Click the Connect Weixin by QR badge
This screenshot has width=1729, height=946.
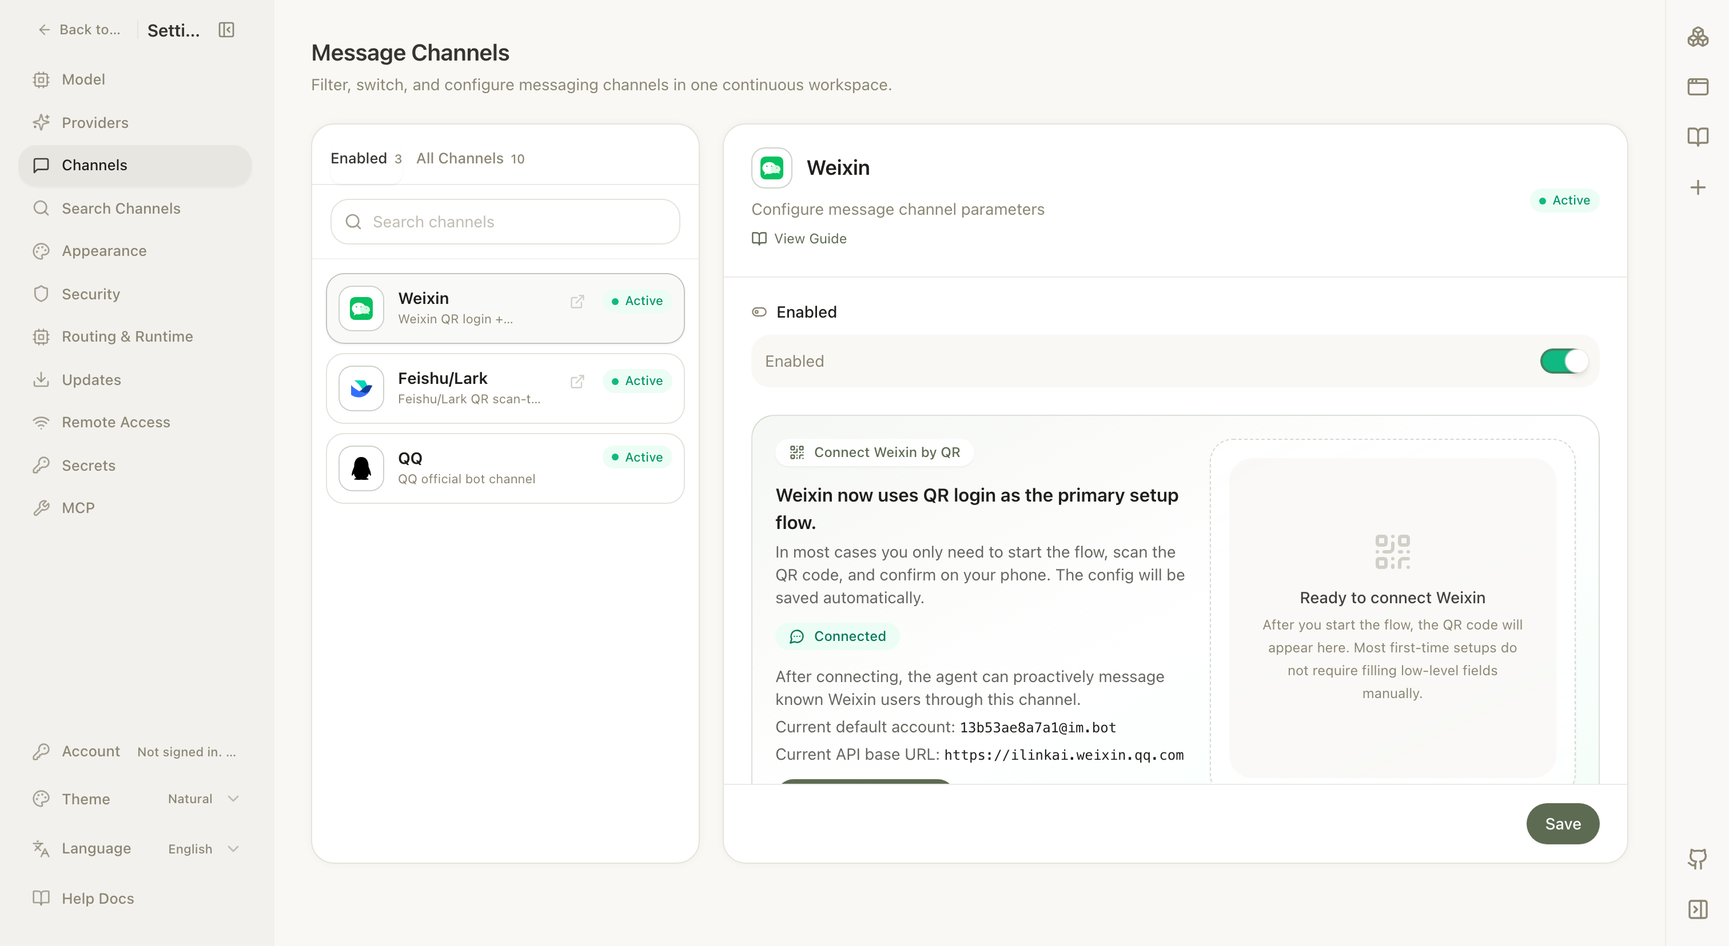coord(875,452)
